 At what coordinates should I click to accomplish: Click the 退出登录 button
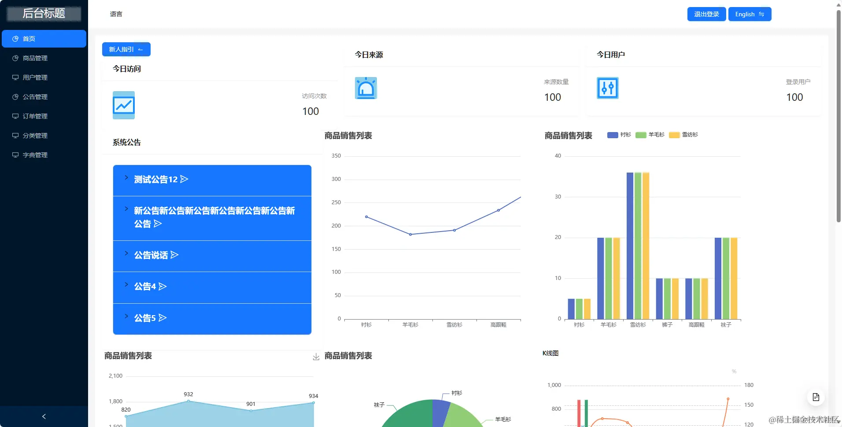[x=705, y=14]
